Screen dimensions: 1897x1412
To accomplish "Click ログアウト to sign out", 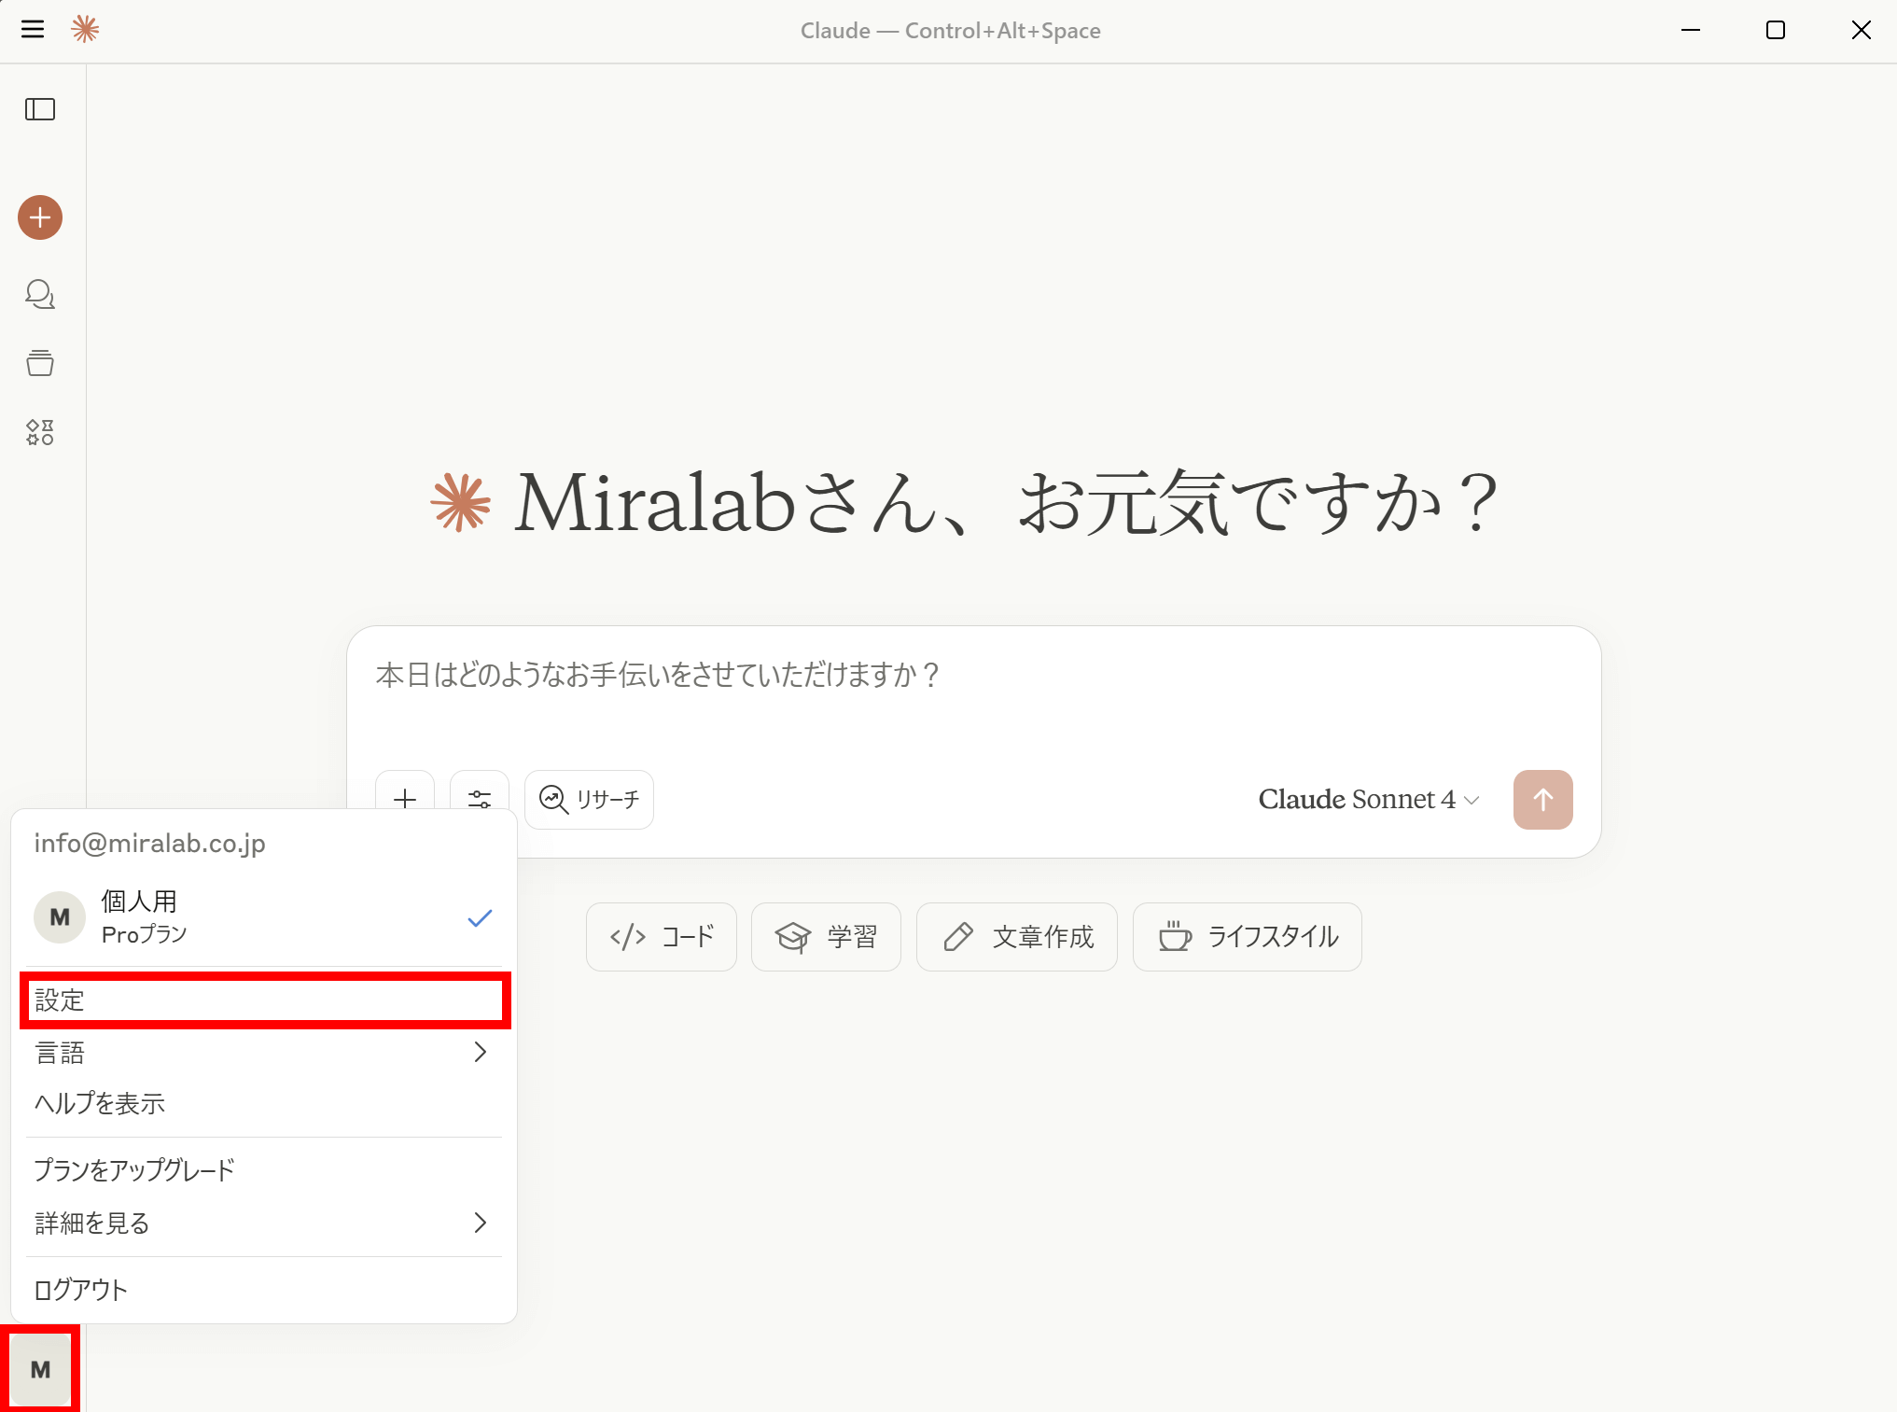I will (x=264, y=1290).
